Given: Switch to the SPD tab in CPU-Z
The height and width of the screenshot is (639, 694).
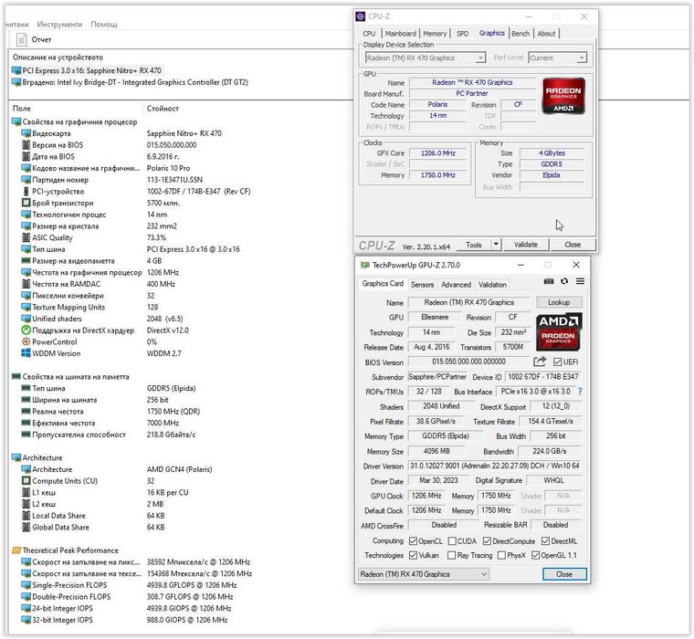Looking at the screenshot, I should click(x=463, y=34).
